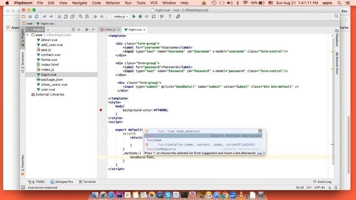Image resolution: width=356 pixels, height=200 pixels.
Task: Select about.vue in the project tree
Action: coord(47,40)
